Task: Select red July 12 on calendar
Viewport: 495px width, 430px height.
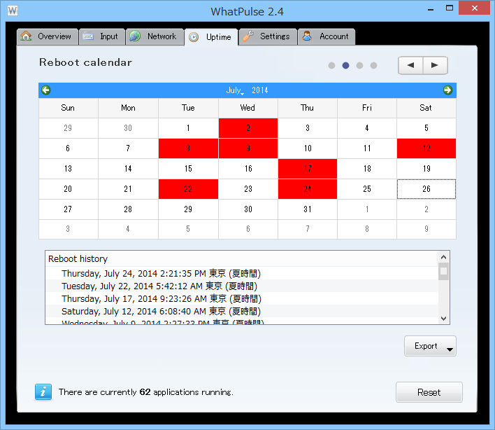Action: tap(426, 148)
